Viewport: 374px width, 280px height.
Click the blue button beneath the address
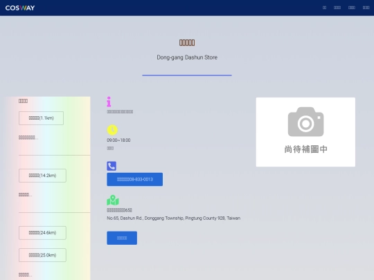point(122,238)
